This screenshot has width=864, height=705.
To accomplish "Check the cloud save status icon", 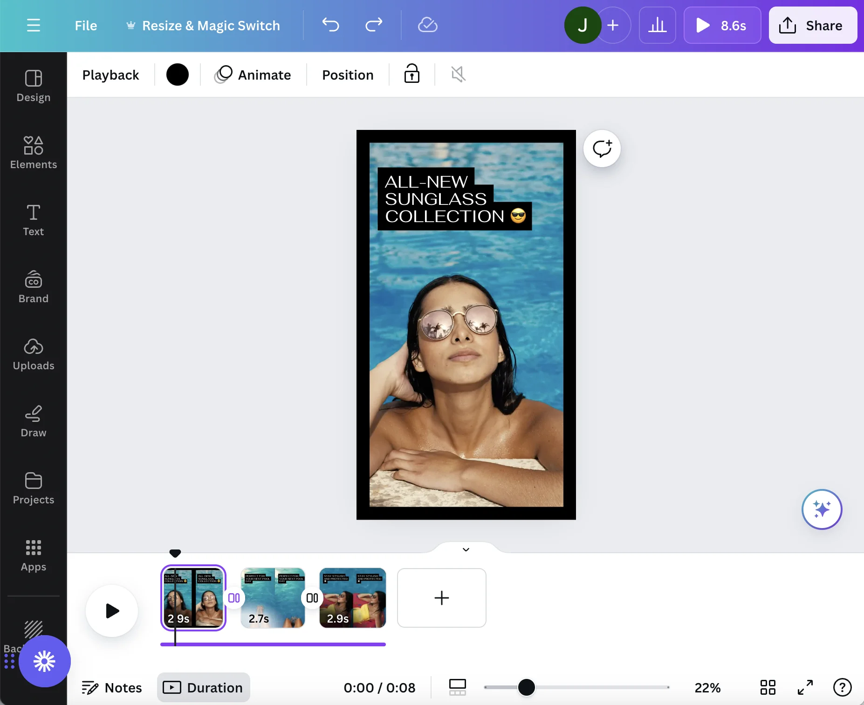I will pos(427,25).
